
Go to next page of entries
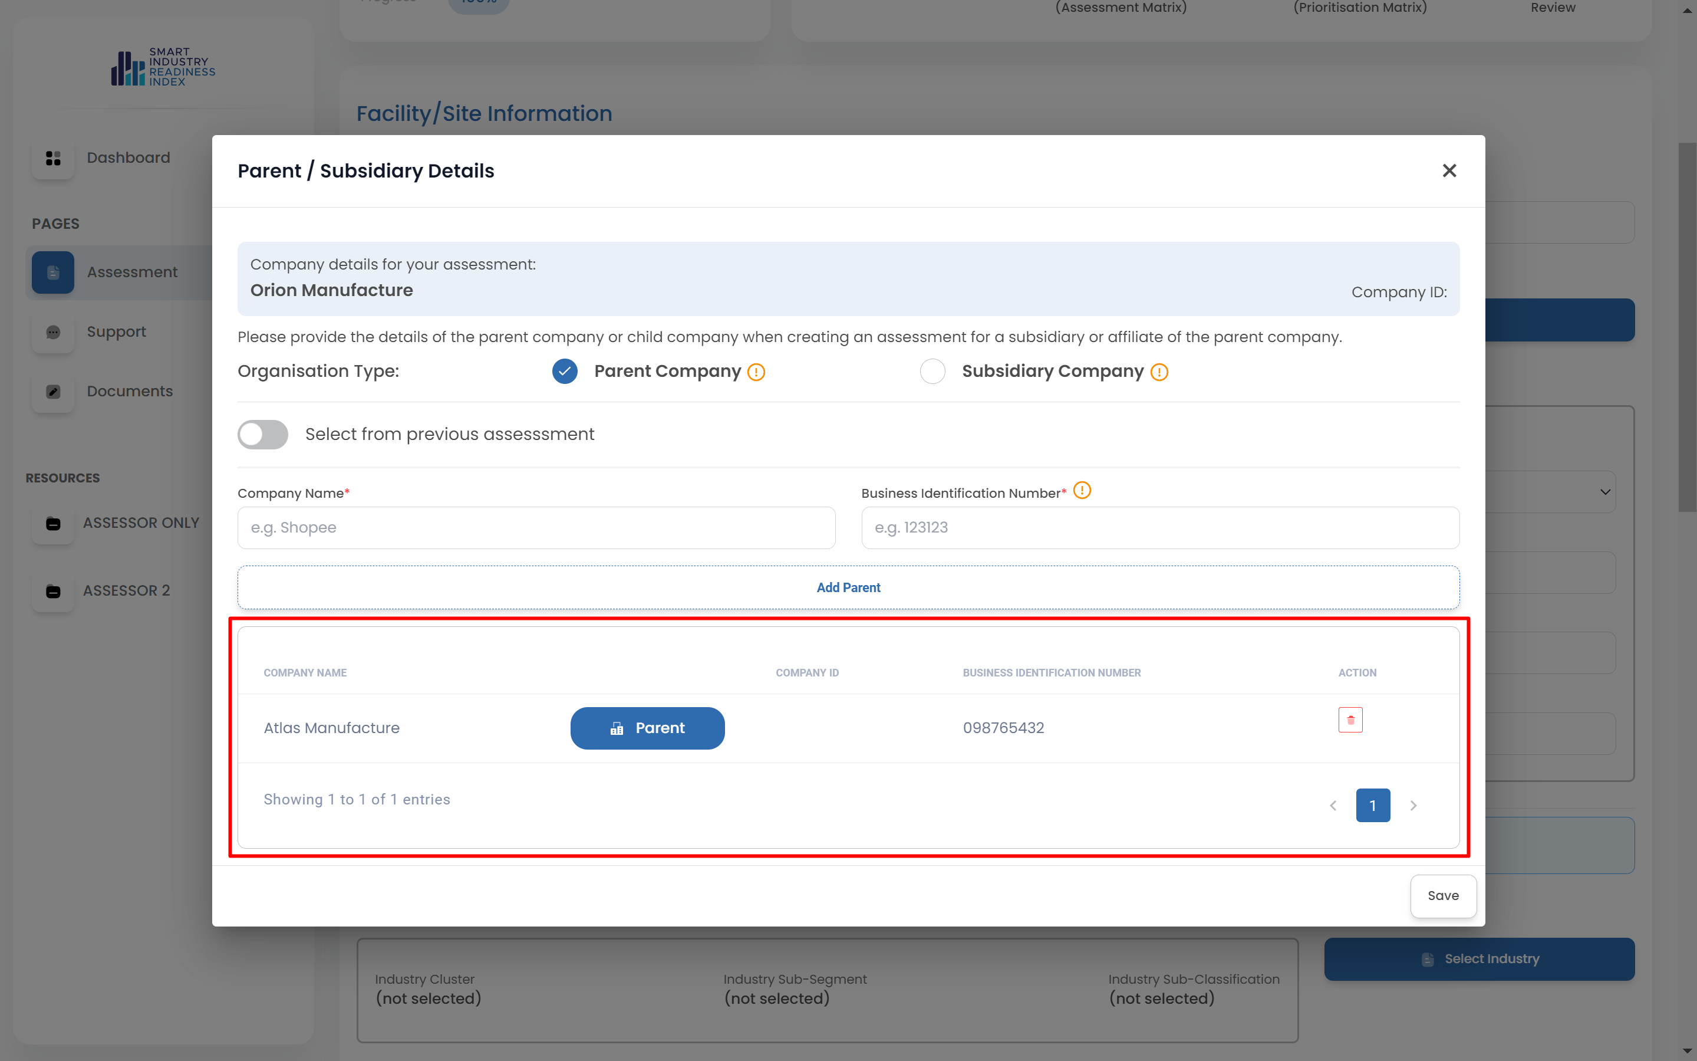1413,806
